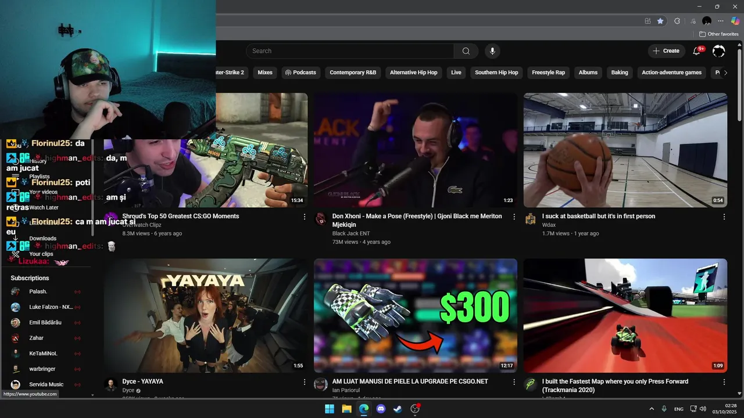Image resolution: width=744 pixels, height=418 pixels.
Task: Toggle the browser favorites star
Action: (660, 21)
